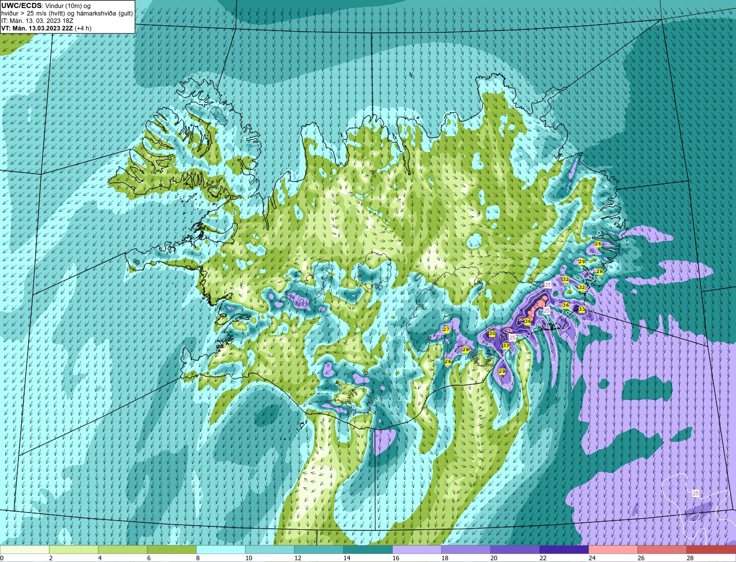Viewport: 736px width, 562px height.
Task: Click the pale yellow 0–2 m/s legend swatch
Action: pos(25,549)
